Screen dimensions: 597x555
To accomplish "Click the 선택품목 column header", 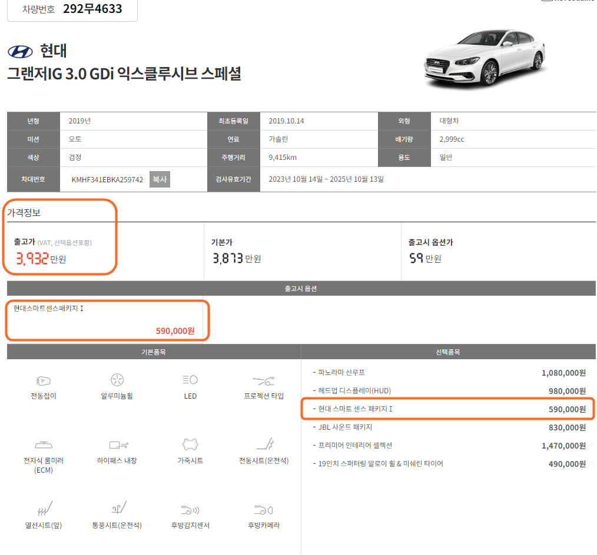I will (448, 352).
